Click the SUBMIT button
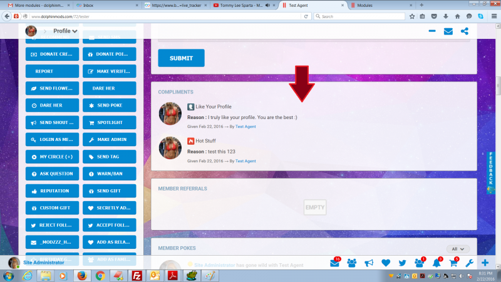 [181, 58]
